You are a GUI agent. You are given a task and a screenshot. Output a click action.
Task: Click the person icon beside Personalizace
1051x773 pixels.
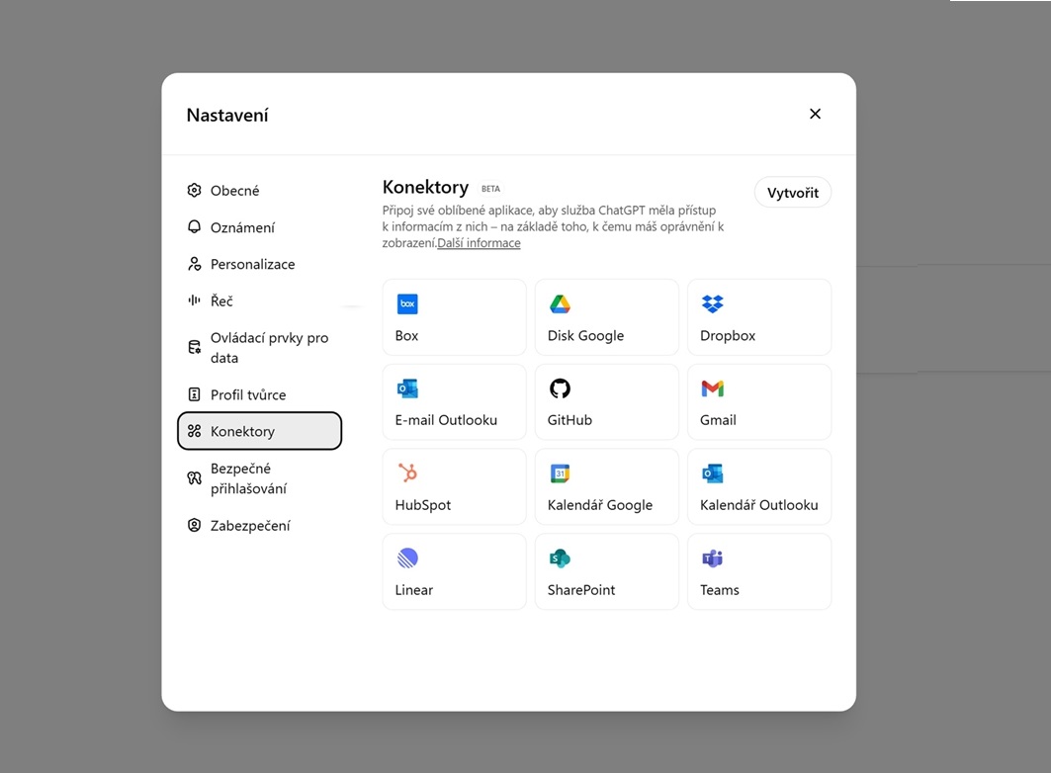pyautogui.click(x=195, y=264)
